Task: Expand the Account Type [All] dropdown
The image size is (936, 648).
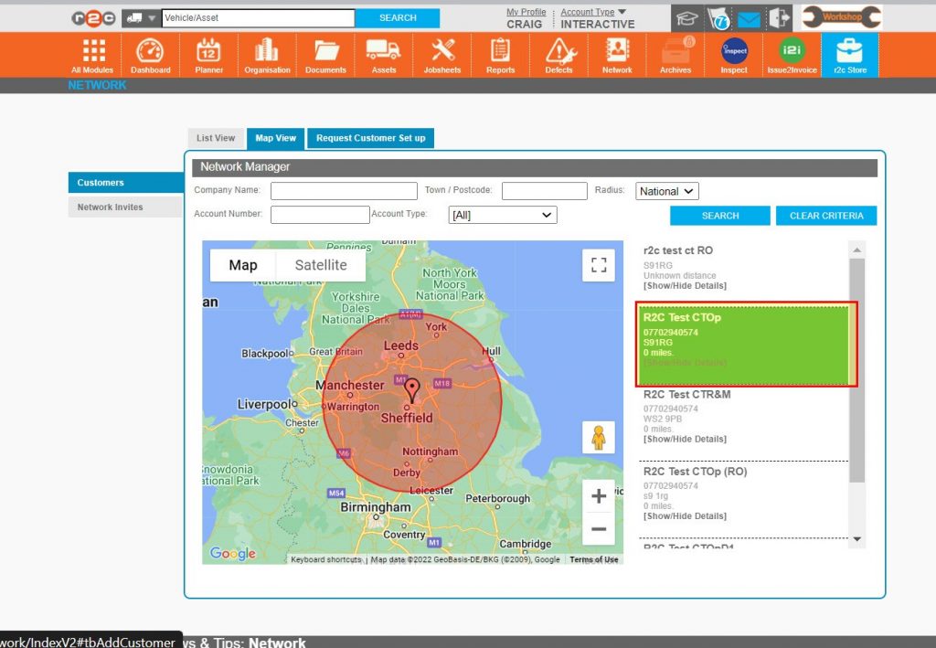Action: 502,214
